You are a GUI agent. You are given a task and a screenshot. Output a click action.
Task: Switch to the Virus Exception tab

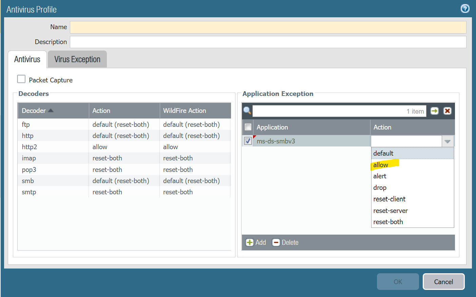[77, 59]
